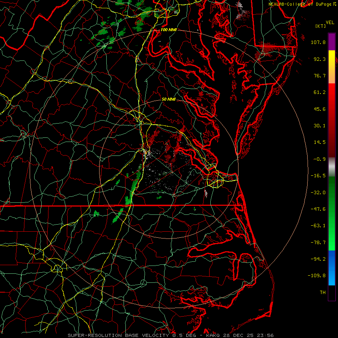Click the 100 NMI range ring label
The width and height of the screenshot is (338, 338).
[169, 30]
